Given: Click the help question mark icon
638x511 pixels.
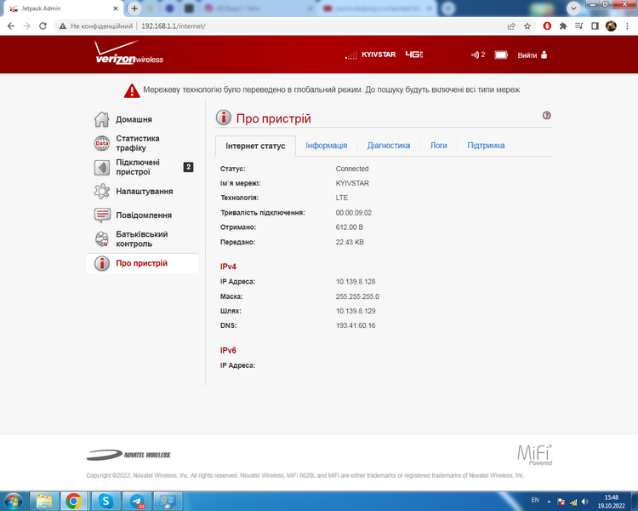Looking at the screenshot, I should (546, 115).
